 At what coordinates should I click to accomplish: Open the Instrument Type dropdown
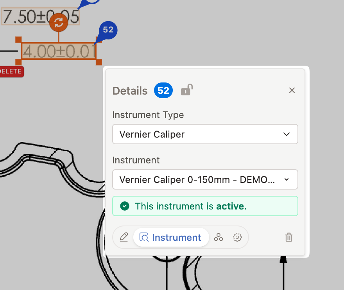point(205,134)
